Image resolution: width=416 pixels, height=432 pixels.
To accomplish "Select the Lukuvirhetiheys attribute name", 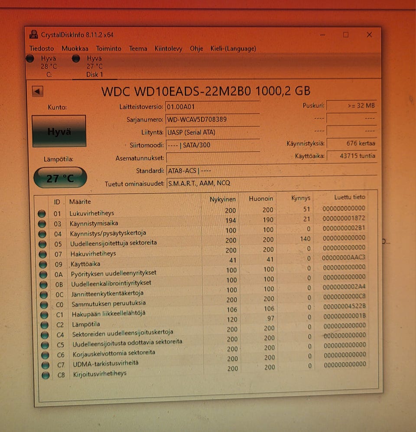I will [x=92, y=213].
